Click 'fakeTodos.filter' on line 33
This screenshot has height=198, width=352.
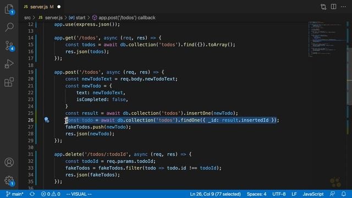tap(120, 168)
